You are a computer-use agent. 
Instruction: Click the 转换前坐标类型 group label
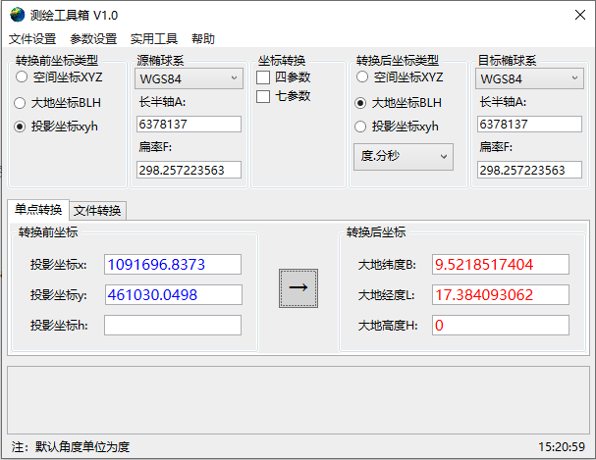(57, 61)
